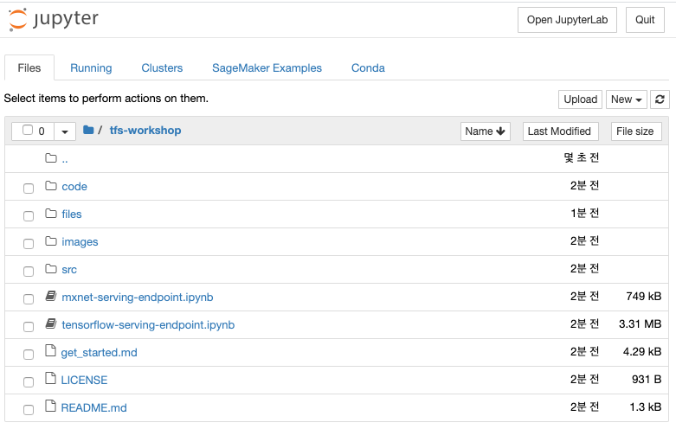Click the notebook icon beside mxnet-serving-endpoint.ipynb
This screenshot has width=676, height=429.
[x=51, y=296]
